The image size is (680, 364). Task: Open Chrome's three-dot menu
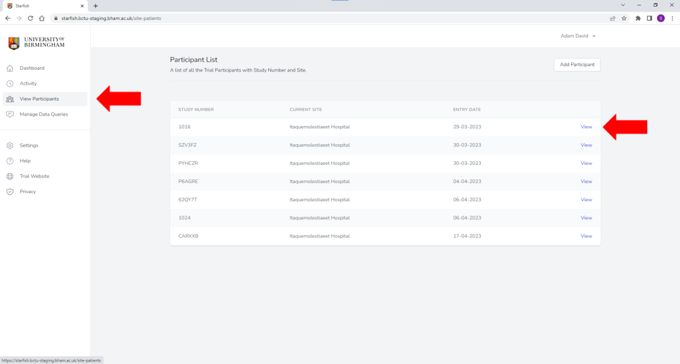pos(672,18)
